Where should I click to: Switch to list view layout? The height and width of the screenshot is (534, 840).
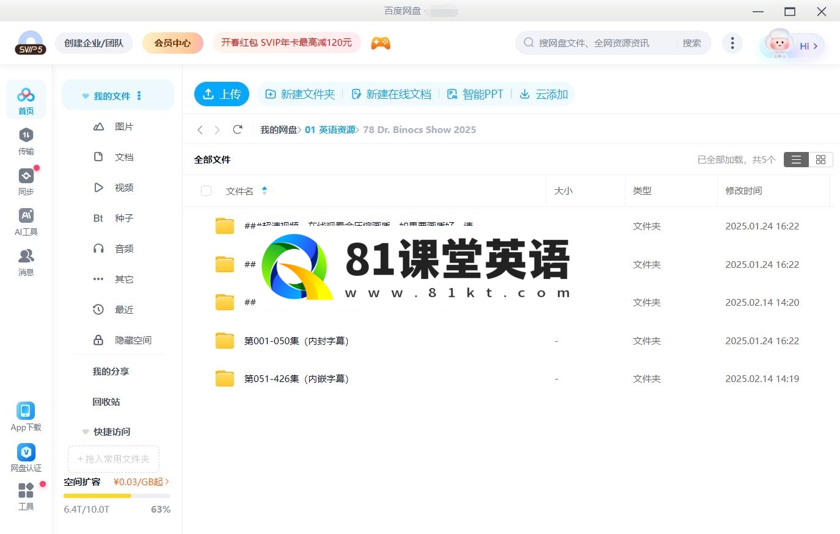point(796,159)
